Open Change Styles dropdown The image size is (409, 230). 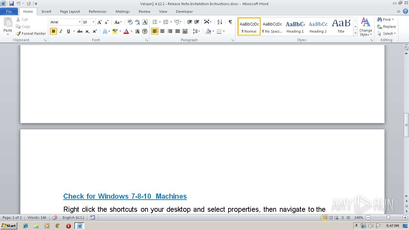366,27
